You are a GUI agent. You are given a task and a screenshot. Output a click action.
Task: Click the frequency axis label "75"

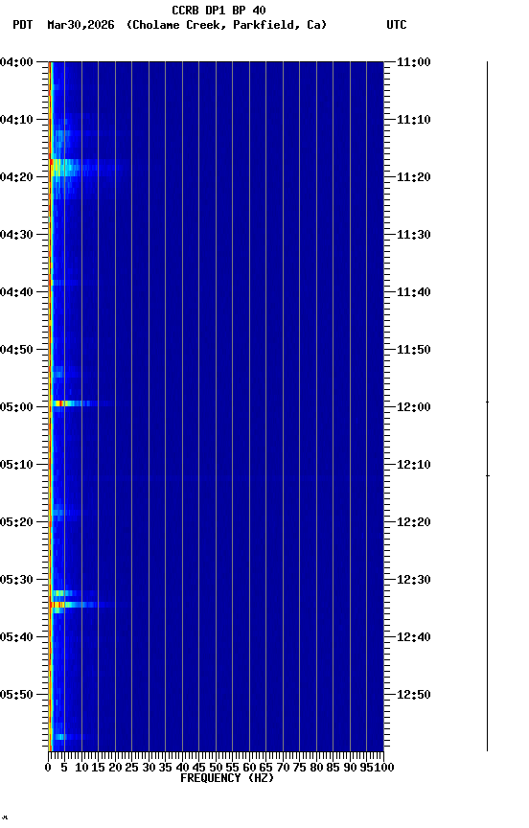point(299,768)
